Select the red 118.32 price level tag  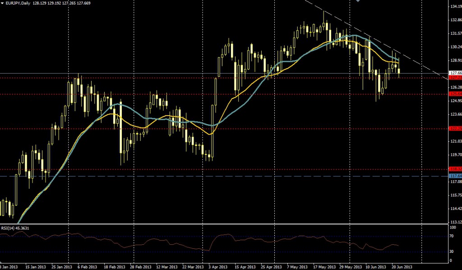[x=455, y=169]
